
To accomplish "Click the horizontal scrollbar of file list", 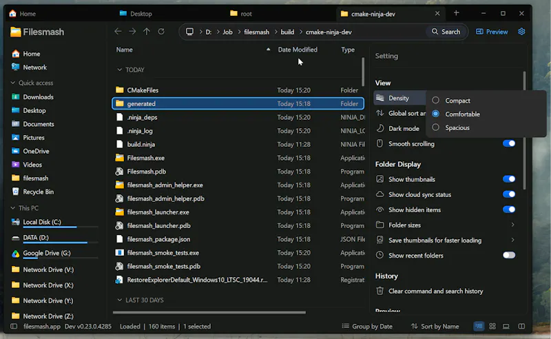I will tap(209, 312).
